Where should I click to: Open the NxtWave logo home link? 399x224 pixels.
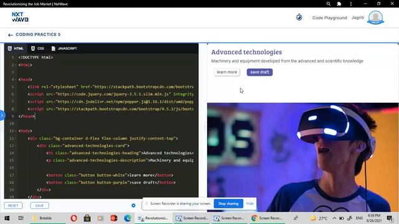(20, 17)
